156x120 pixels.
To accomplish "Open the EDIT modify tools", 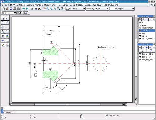I will point(3,40).
